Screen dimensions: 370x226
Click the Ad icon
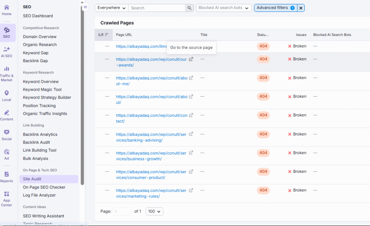coord(7,152)
